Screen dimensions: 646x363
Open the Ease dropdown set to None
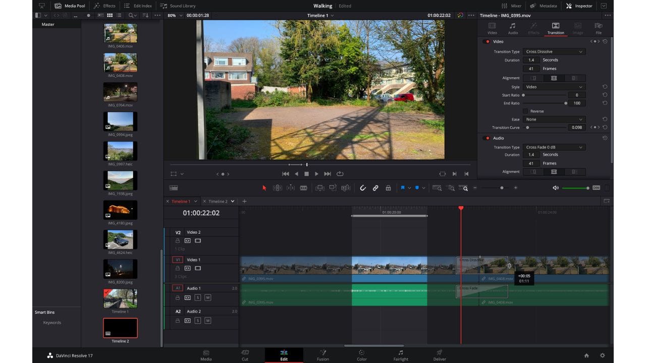pos(554,119)
